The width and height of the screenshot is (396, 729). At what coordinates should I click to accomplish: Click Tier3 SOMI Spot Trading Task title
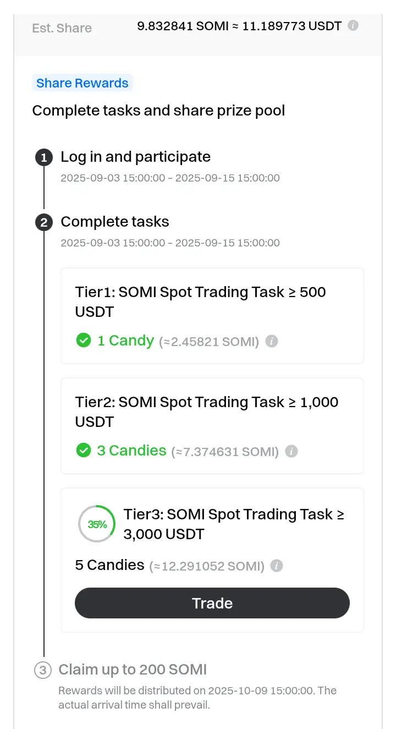(x=234, y=524)
